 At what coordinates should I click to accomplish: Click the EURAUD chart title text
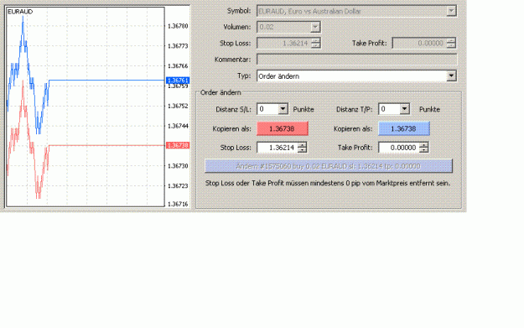pos(20,12)
